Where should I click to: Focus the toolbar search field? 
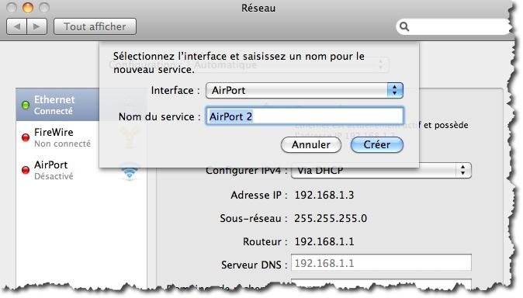tap(454, 26)
